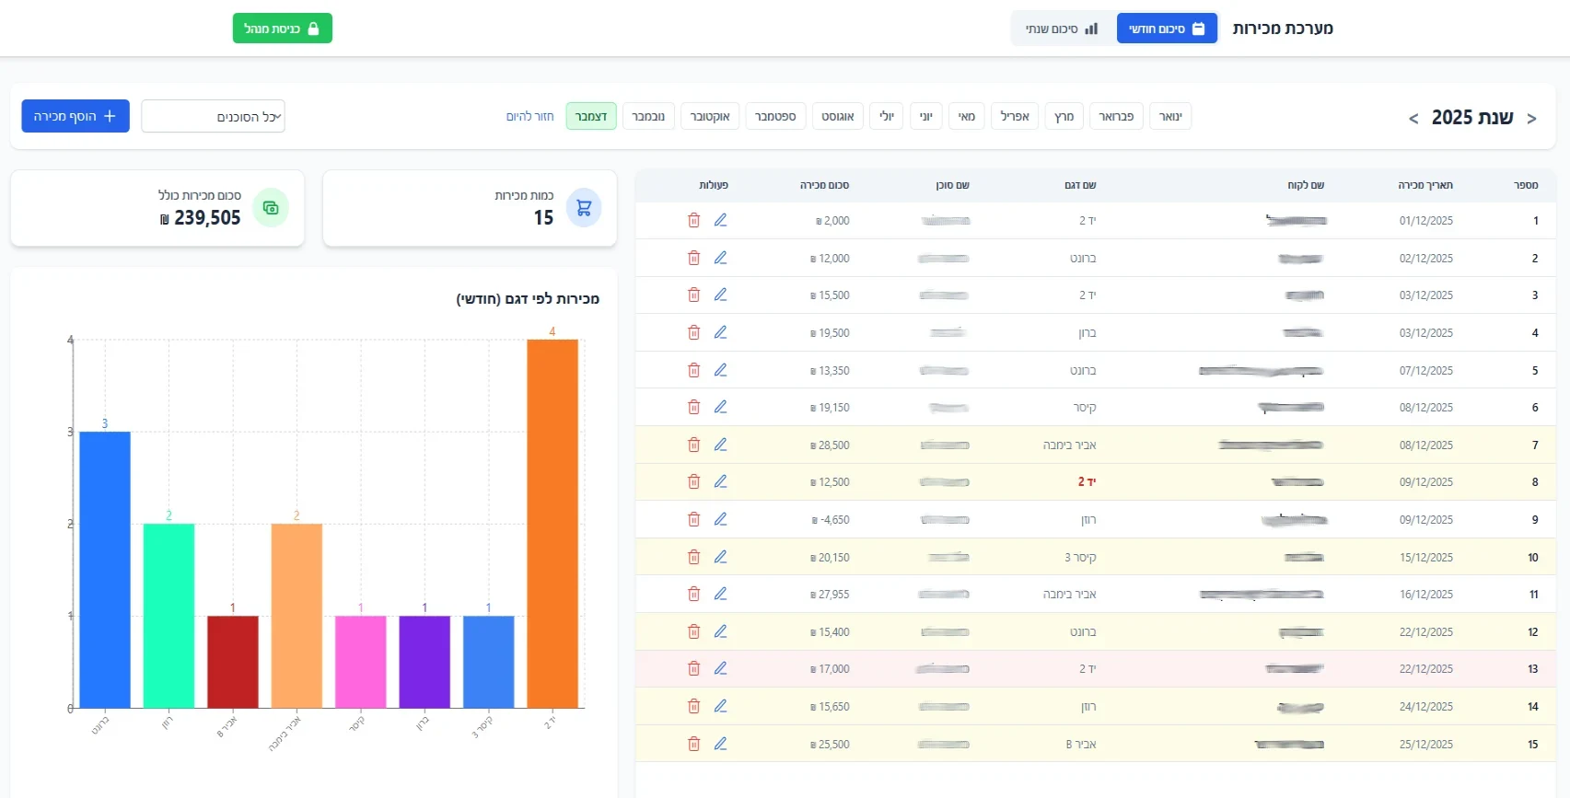This screenshot has height=798, width=1570.
Task: Click the green כניסת מנהל admin login button
Action: tap(282, 29)
